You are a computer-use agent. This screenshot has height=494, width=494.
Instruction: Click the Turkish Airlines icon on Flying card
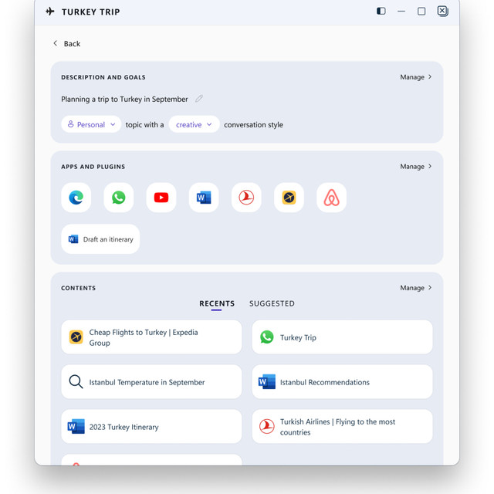(267, 426)
